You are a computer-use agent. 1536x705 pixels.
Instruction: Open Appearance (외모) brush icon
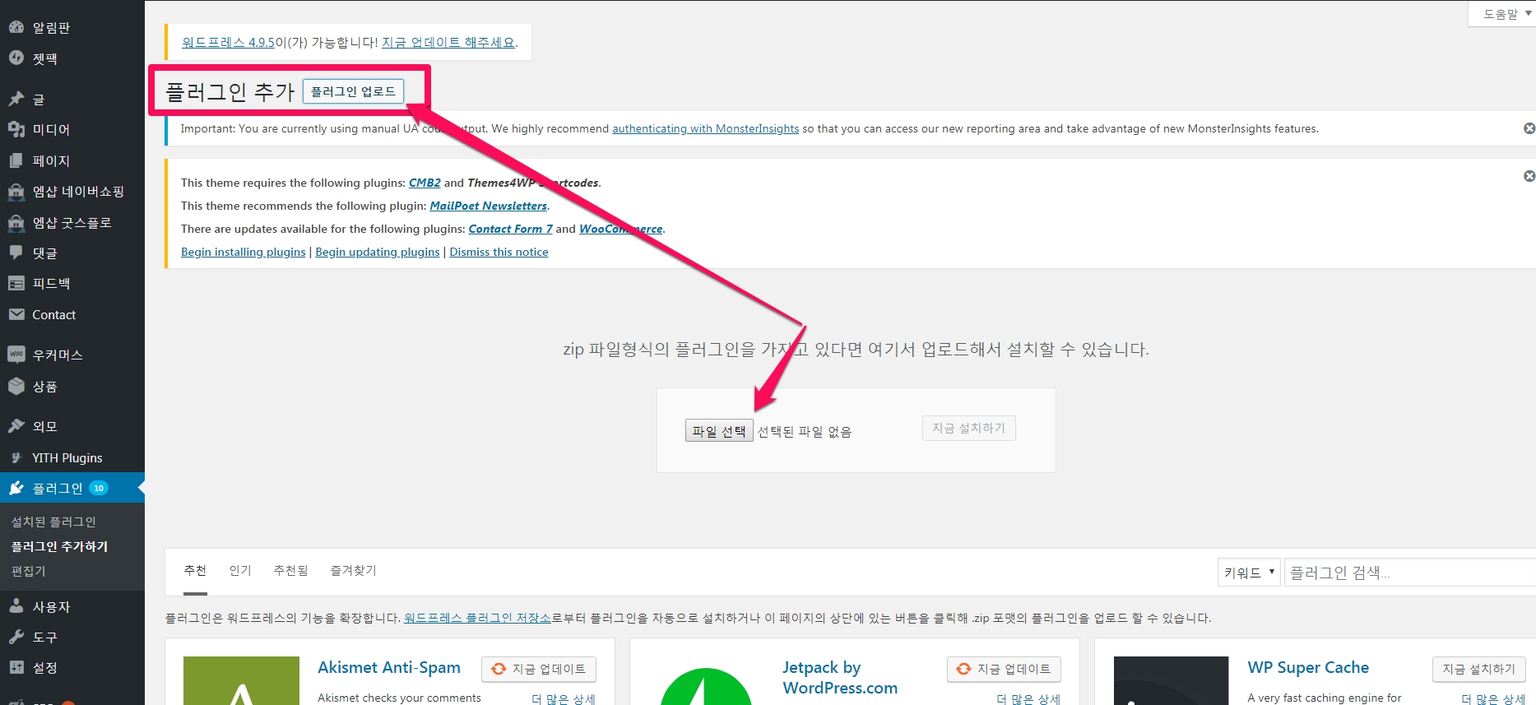click(16, 426)
